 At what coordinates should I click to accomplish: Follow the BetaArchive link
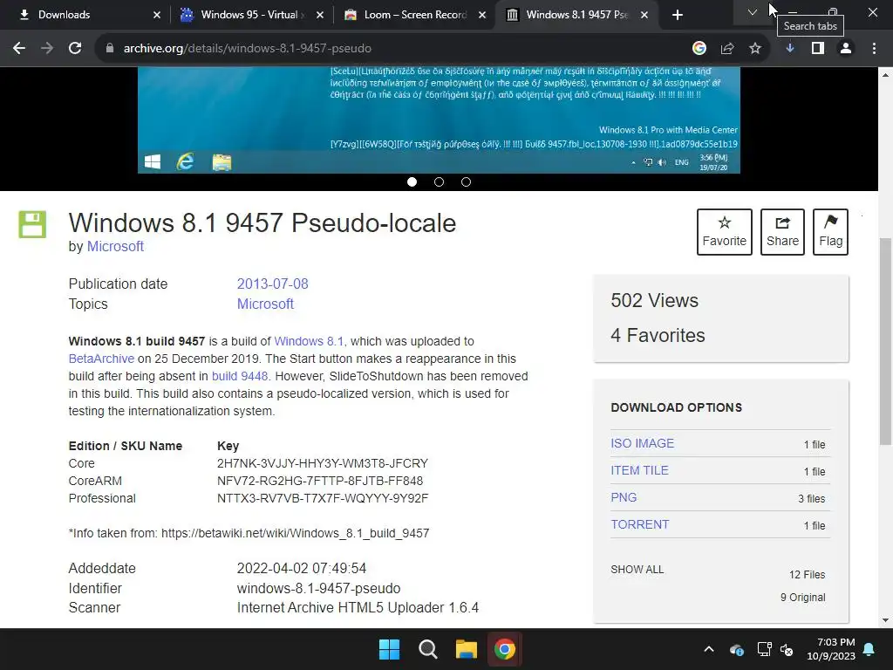pyautogui.click(x=101, y=359)
